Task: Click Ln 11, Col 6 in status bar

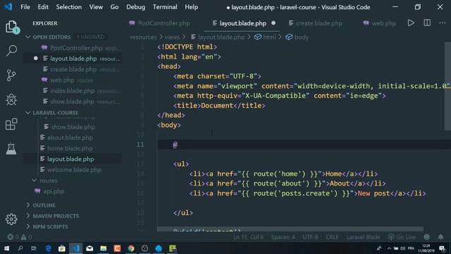Action: [x=248, y=237]
